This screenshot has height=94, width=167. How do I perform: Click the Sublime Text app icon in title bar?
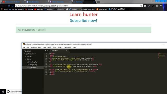(x=24, y=44)
